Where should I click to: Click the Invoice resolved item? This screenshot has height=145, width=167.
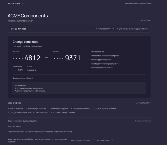pos(97,52)
